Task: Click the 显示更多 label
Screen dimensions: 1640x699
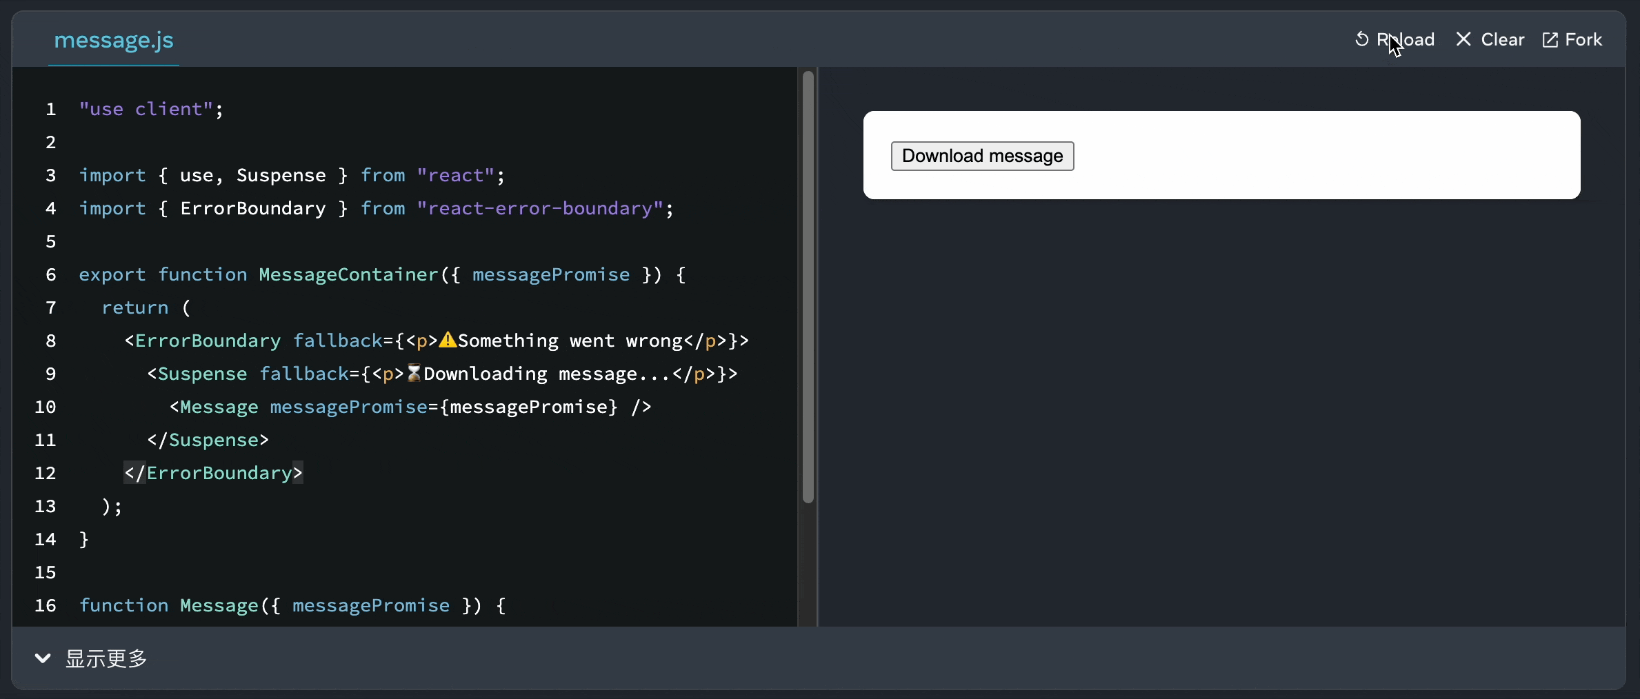Action: [x=106, y=658]
